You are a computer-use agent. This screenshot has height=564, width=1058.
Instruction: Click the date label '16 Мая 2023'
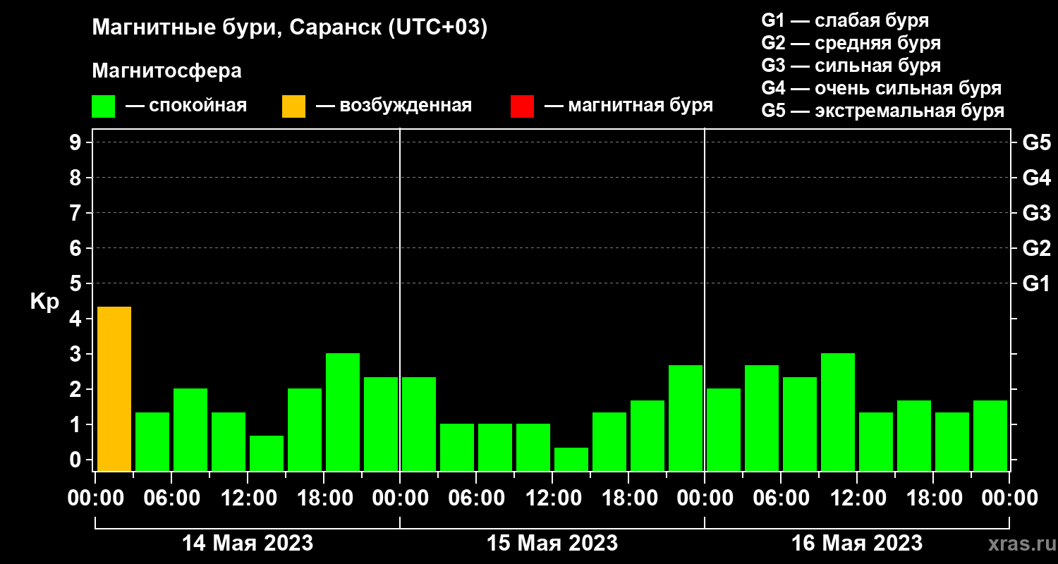pos(857,543)
